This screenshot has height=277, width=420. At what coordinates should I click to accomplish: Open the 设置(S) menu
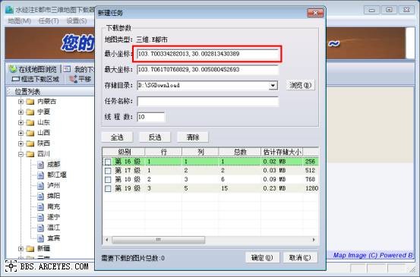tap(77, 20)
